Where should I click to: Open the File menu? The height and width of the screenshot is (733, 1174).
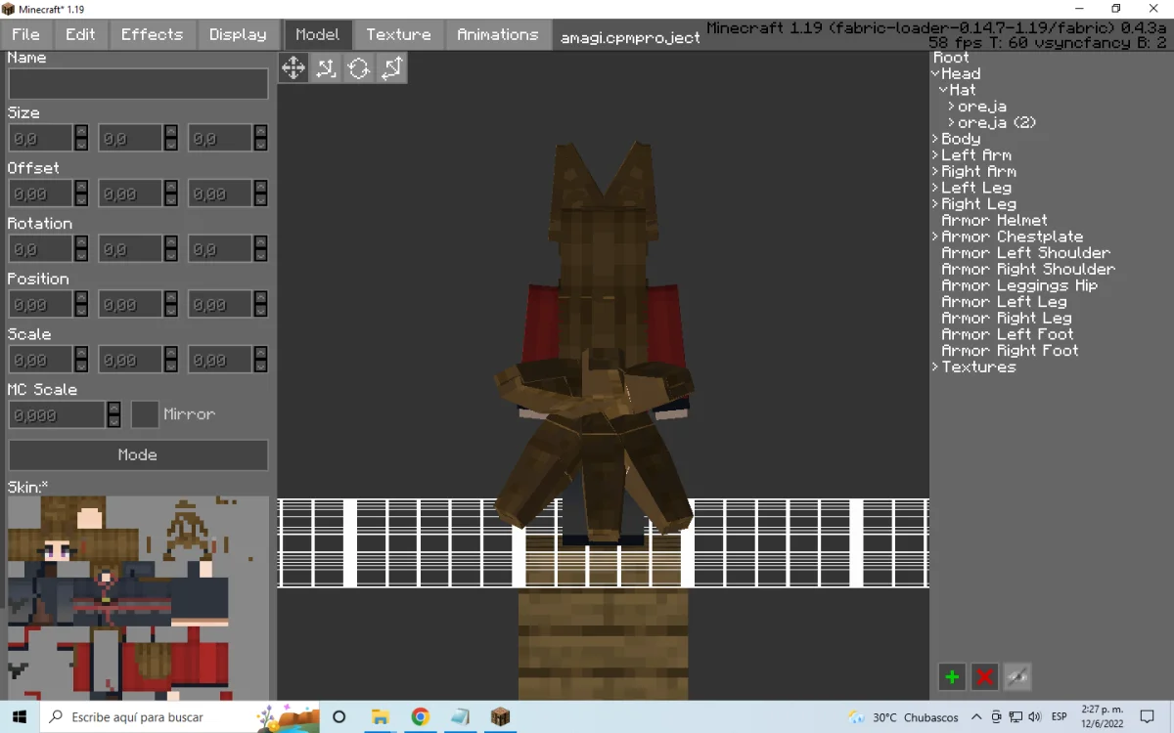26,34
